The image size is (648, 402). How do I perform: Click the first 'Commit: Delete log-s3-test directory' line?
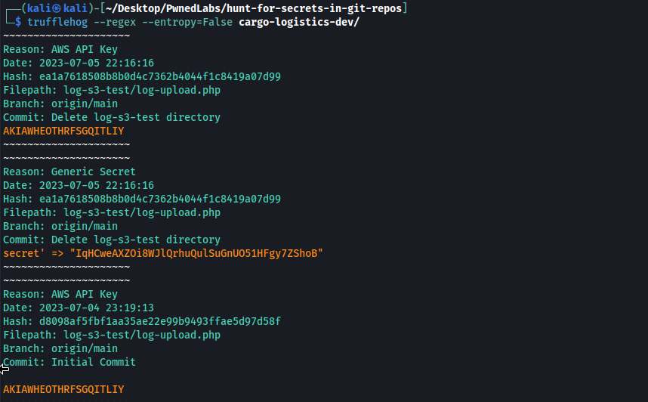tap(112, 117)
